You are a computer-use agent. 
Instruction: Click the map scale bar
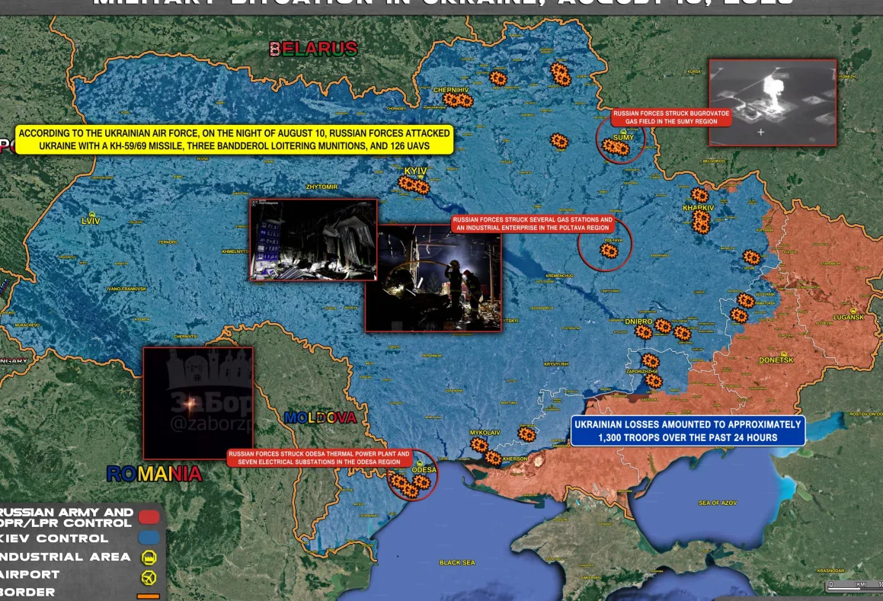point(854,585)
